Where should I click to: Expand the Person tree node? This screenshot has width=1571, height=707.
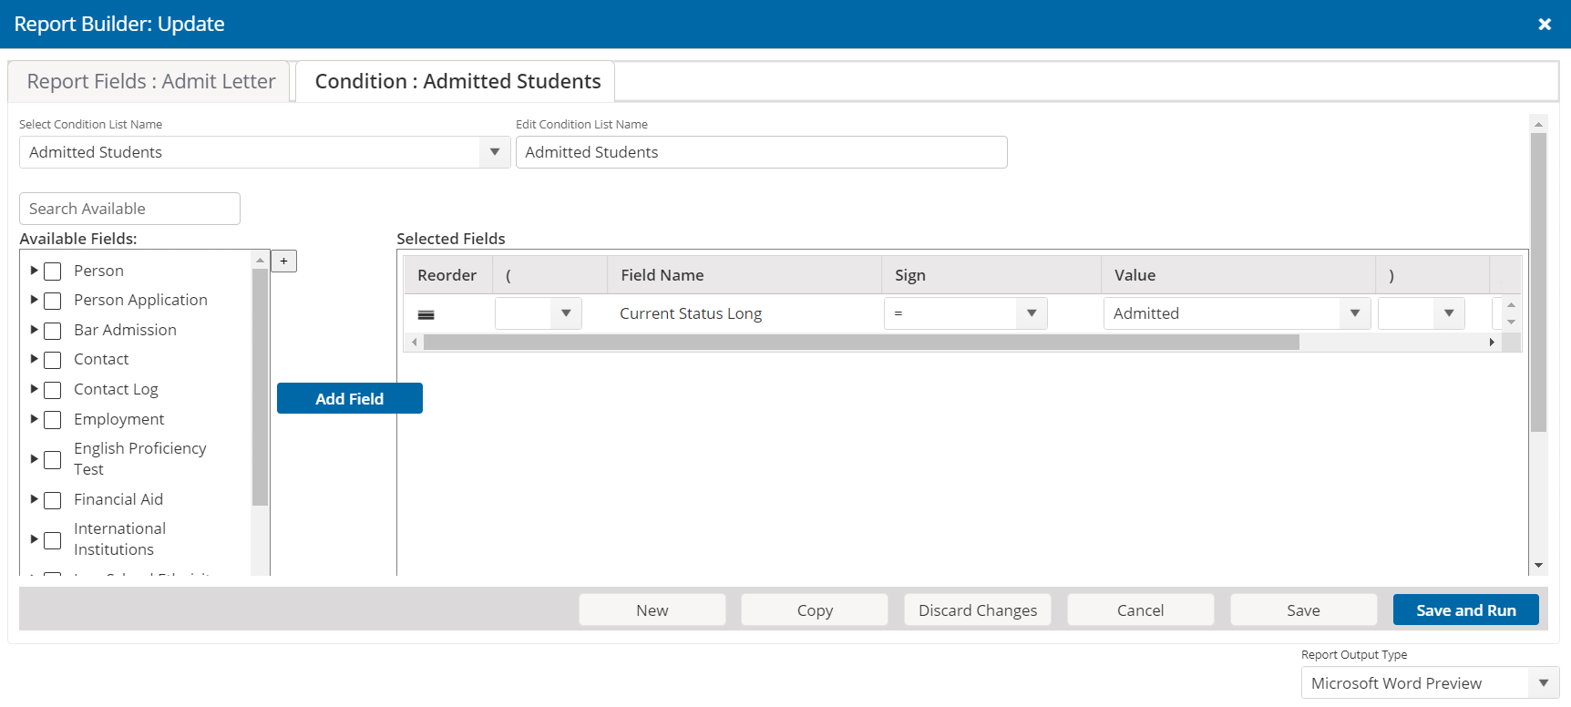(34, 271)
